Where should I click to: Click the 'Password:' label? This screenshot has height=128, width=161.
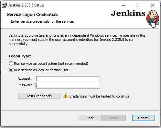[26, 85]
